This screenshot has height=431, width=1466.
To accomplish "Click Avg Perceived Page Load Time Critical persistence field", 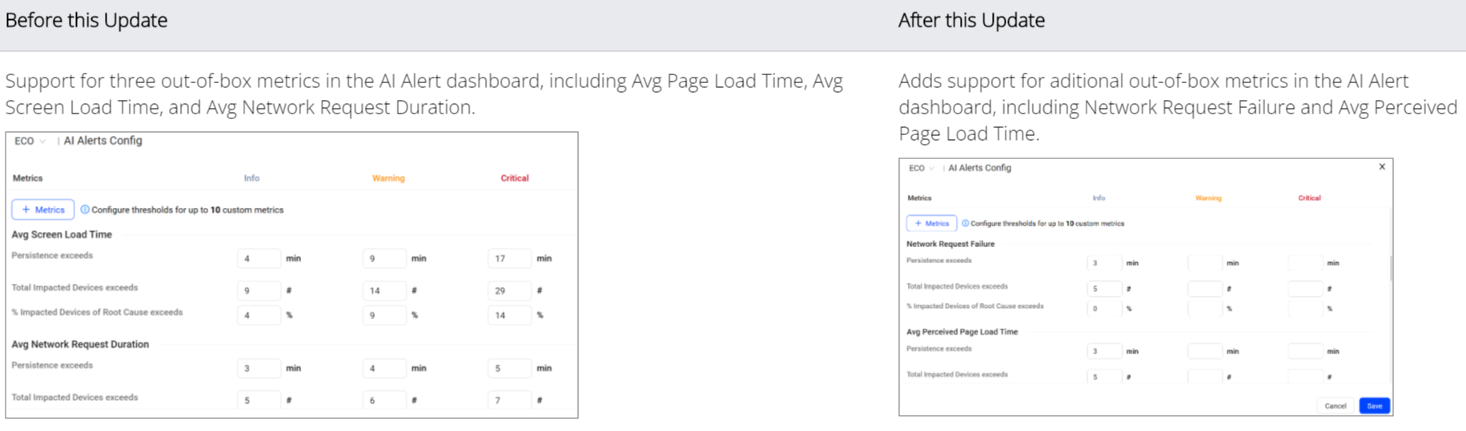I will [x=1305, y=351].
